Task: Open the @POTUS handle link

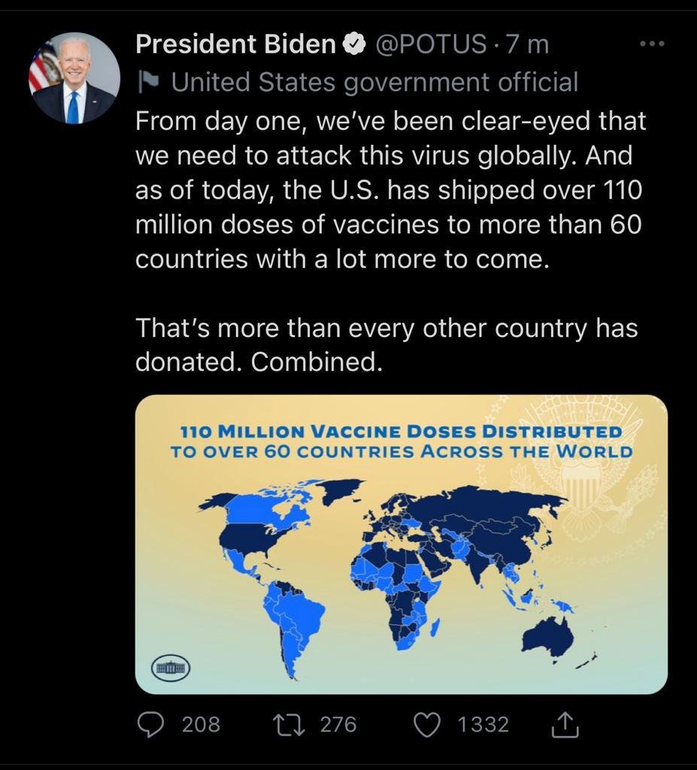Action: tap(431, 44)
